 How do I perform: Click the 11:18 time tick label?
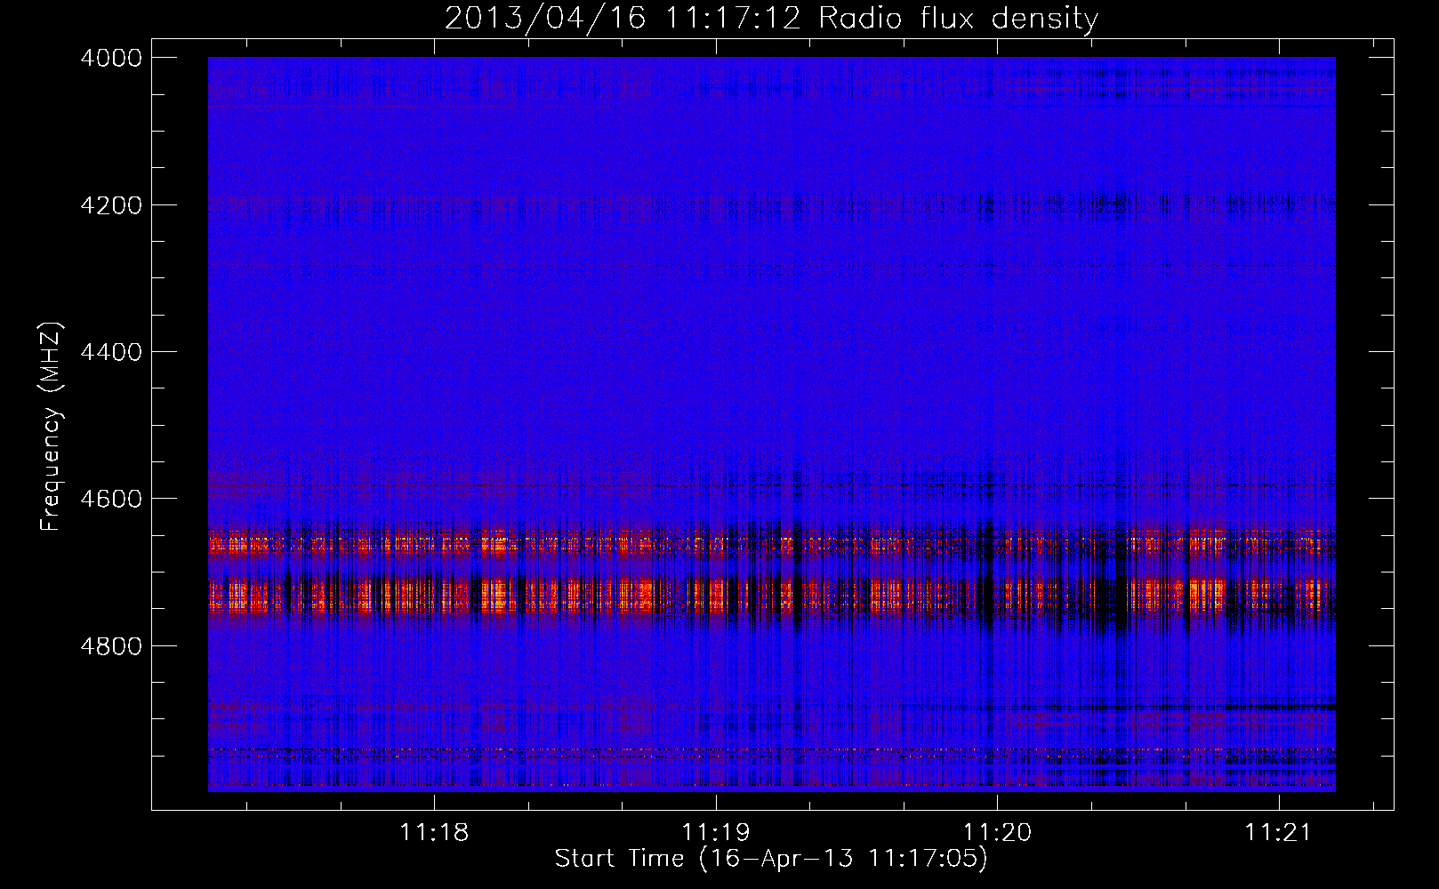434,832
